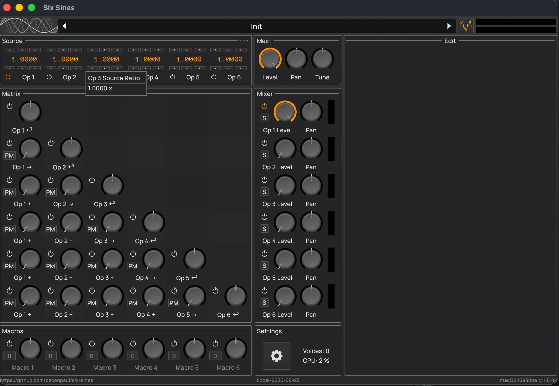Image resolution: width=559 pixels, height=386 pixels.
Task: Open Macro 6 numbered 0 selector
Action: (215, 356)
